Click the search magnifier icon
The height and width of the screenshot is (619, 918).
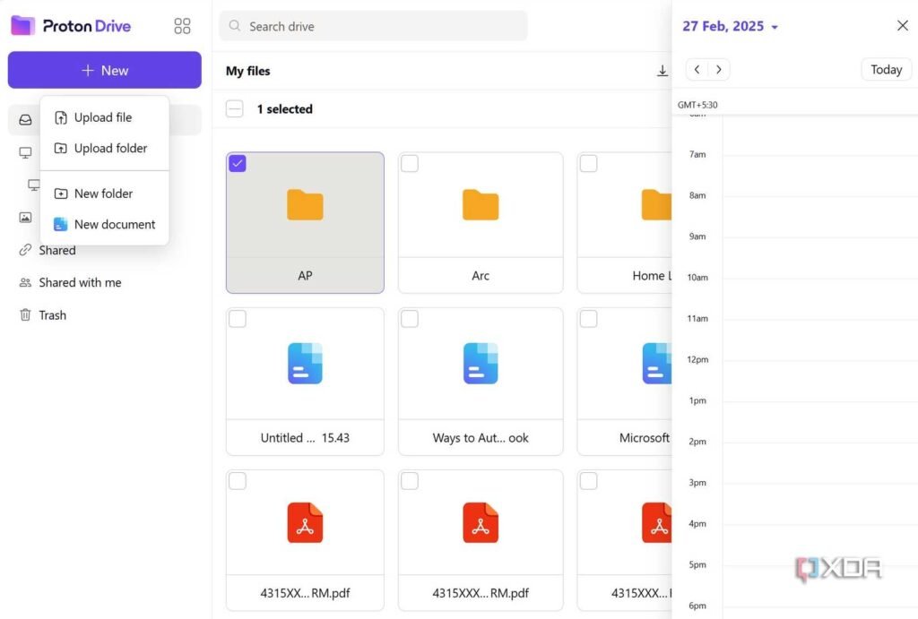pyautogui.click(x=235, y=26)
